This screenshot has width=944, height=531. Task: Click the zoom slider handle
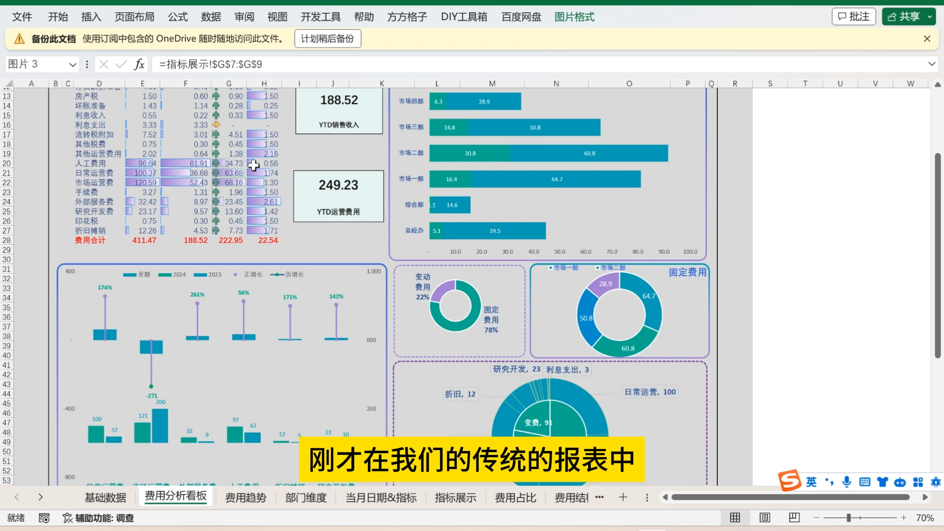849,518
